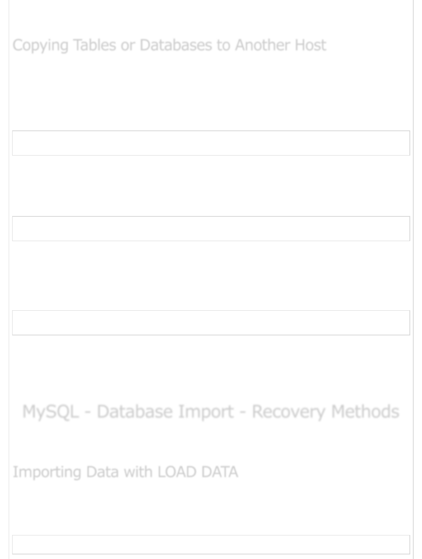Select the word "Databases" in the top heading

[176, 45]
